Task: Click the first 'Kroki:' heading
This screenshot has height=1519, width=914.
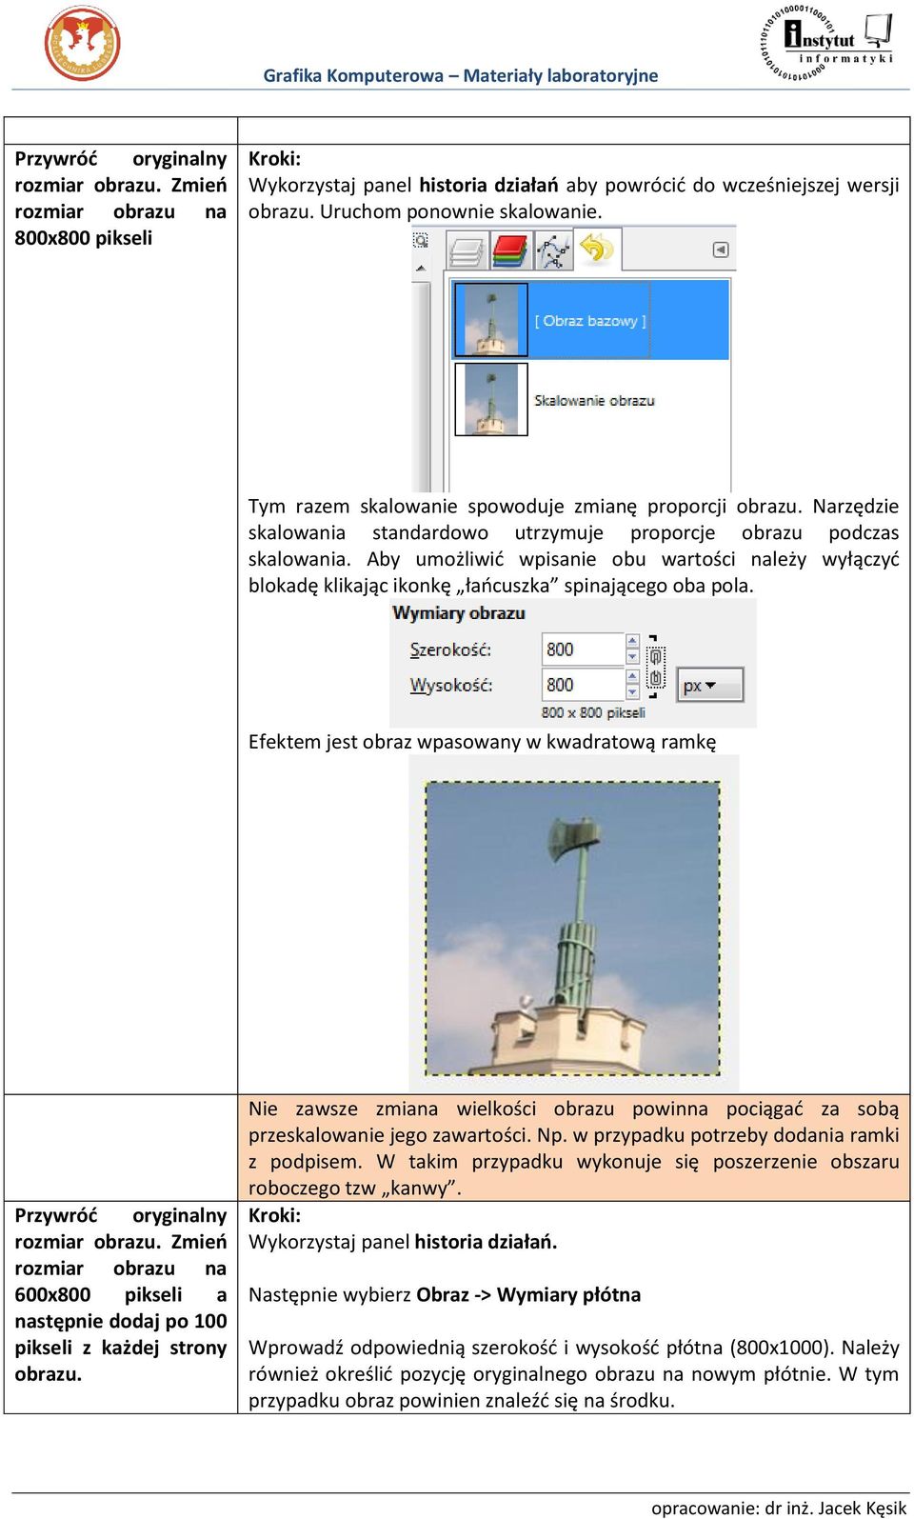Action: tap(274, 159)
